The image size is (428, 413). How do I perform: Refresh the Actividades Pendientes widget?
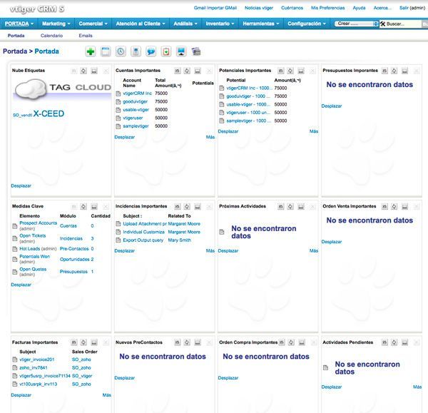click(x=394, y=342)
